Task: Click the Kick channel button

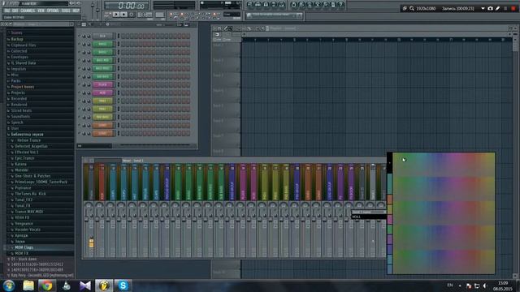Action: pyautogui.click(x=103, y=36)
